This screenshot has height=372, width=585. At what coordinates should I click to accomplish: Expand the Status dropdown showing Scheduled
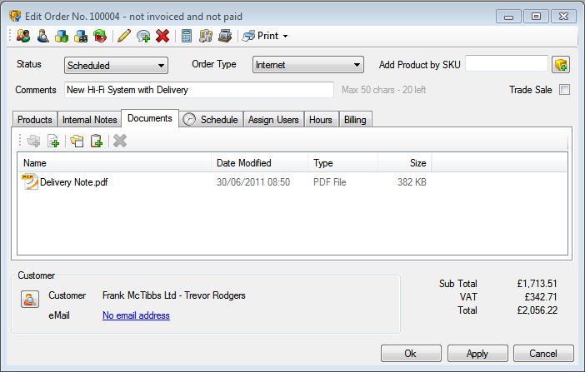[x=116, y=65]
